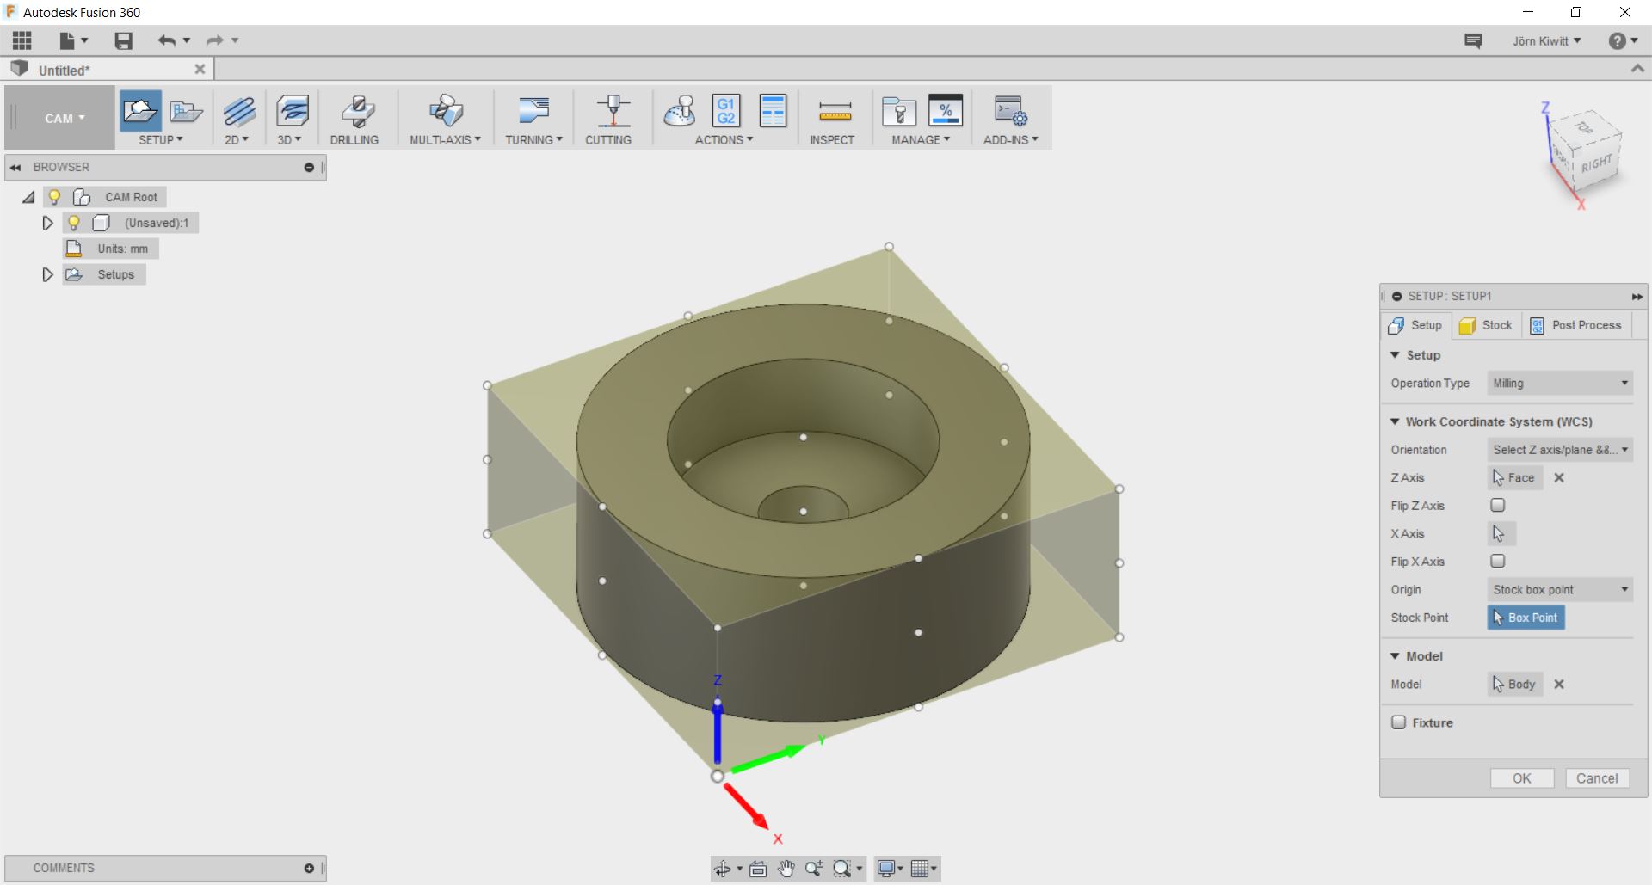The height and width of the screenshot is (885, 1652).
Task: Click the Add-Ins scripts icon
Action: click(x=1010, y=112)
